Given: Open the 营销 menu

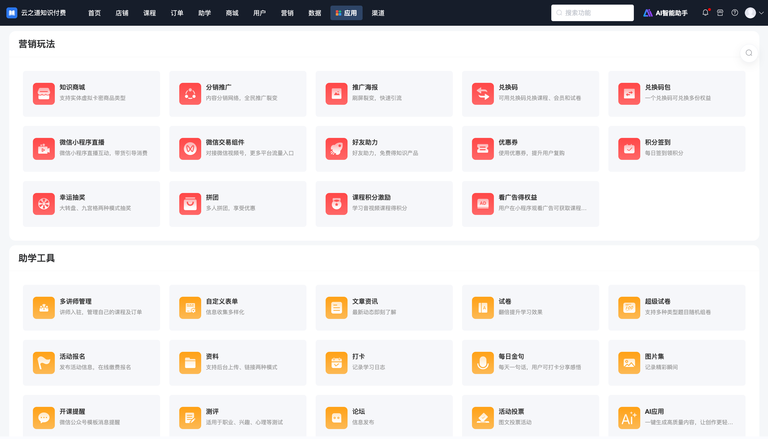Looking at the screenshot, I should click(x=287, y=13).
